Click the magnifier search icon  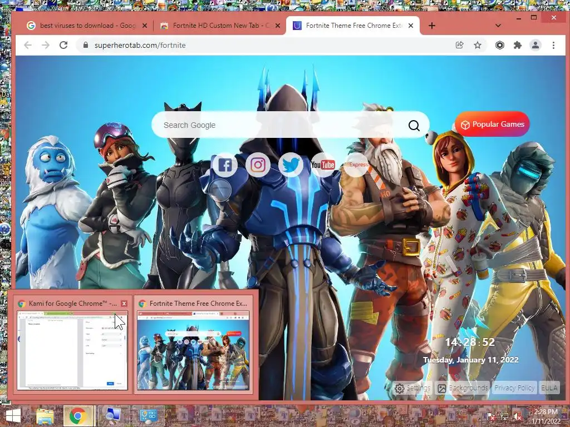point(414,125)
